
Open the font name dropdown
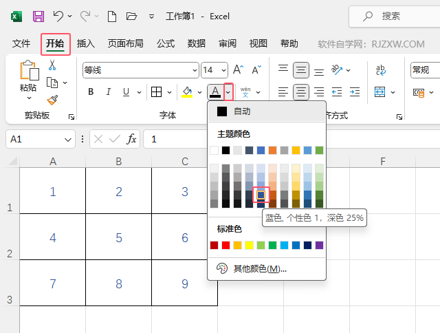click(193, 69)
